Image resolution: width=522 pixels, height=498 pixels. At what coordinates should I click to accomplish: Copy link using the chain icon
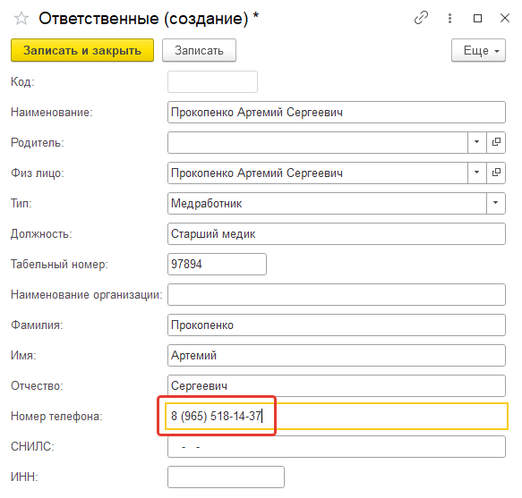421,18
